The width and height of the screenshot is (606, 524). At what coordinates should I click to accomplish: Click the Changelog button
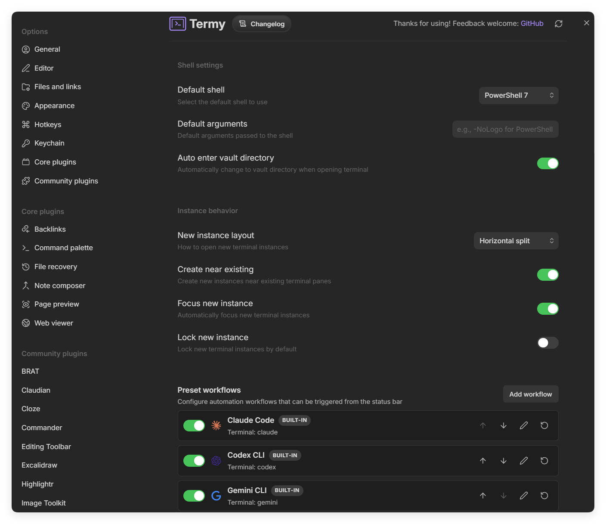coord(262,24)
